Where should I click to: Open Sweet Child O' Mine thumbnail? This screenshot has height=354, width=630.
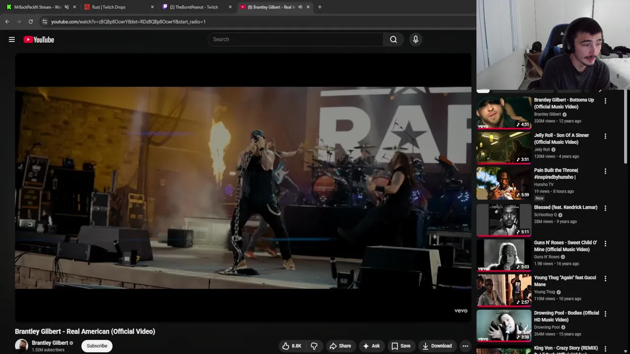(x=504, y=255)
